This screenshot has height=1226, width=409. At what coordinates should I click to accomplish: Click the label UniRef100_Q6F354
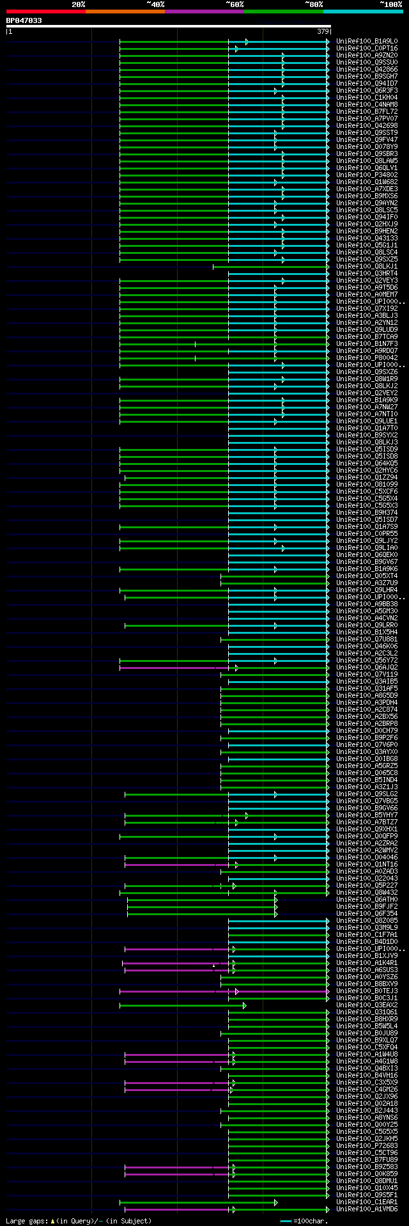367,913
